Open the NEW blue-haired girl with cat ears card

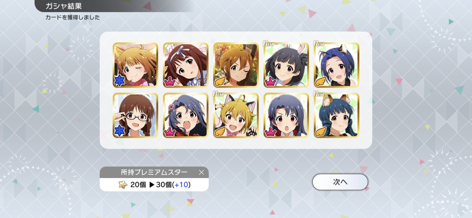coord(337,65)
